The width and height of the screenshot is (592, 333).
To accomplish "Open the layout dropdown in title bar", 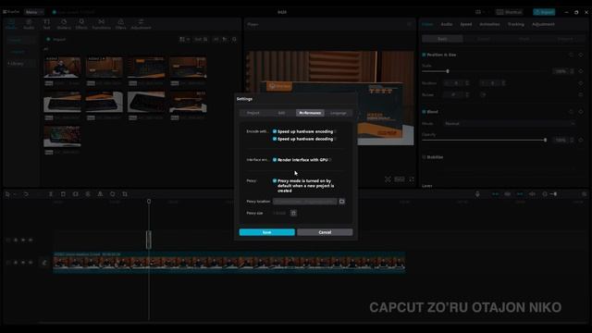I will (480, 12).
